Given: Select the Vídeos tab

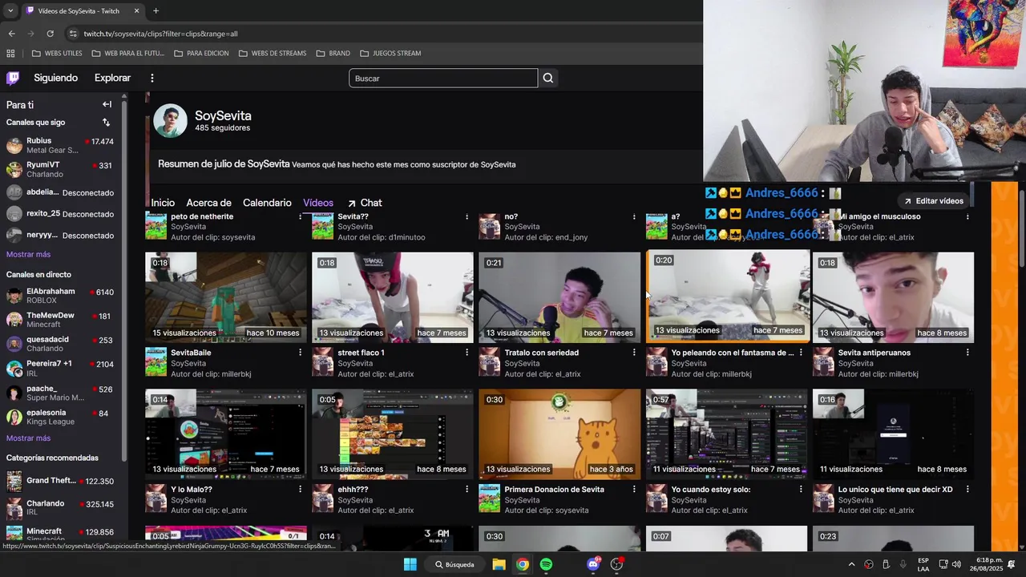Looking at the screenshot, I should point(318,203).
